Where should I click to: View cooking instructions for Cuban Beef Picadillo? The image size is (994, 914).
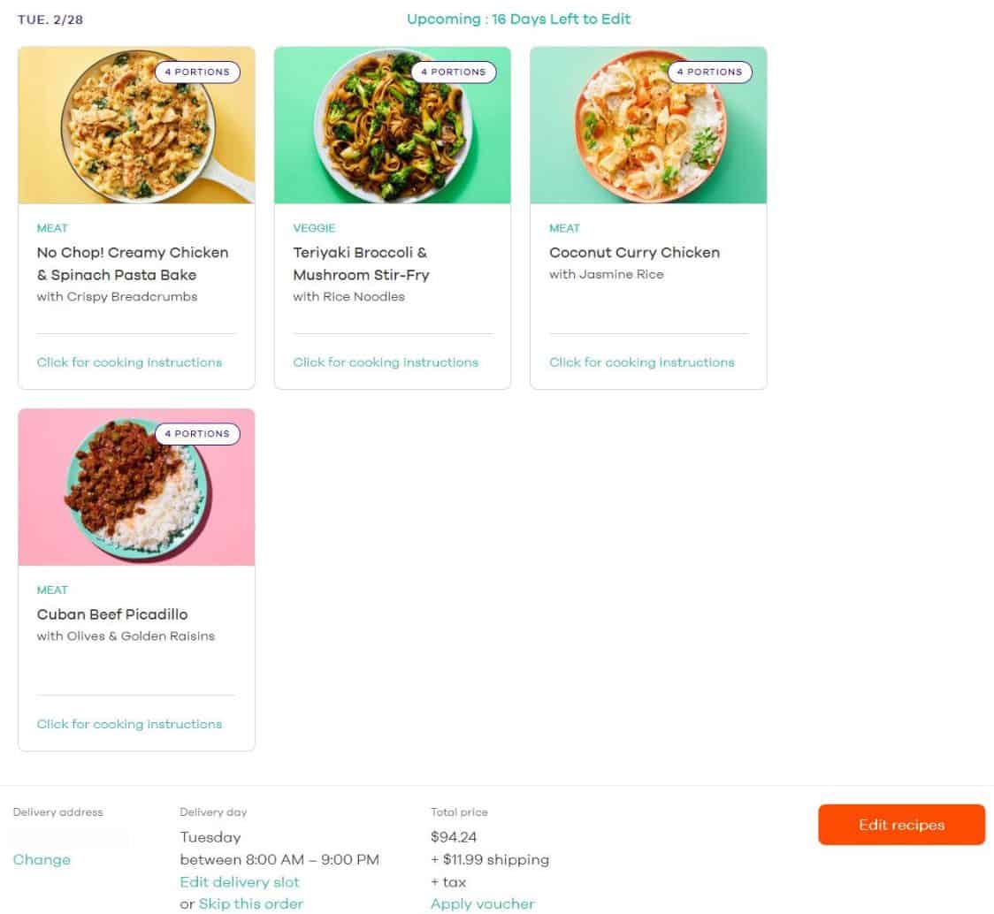click(129, 724)
